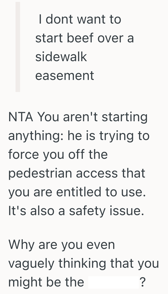Click the line "Why are you even"
Screen dimensions: 168x294
62,245
